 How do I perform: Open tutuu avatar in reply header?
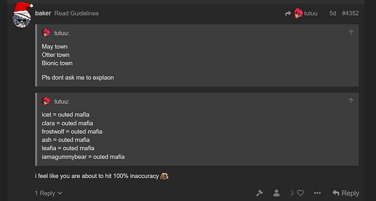298,13
